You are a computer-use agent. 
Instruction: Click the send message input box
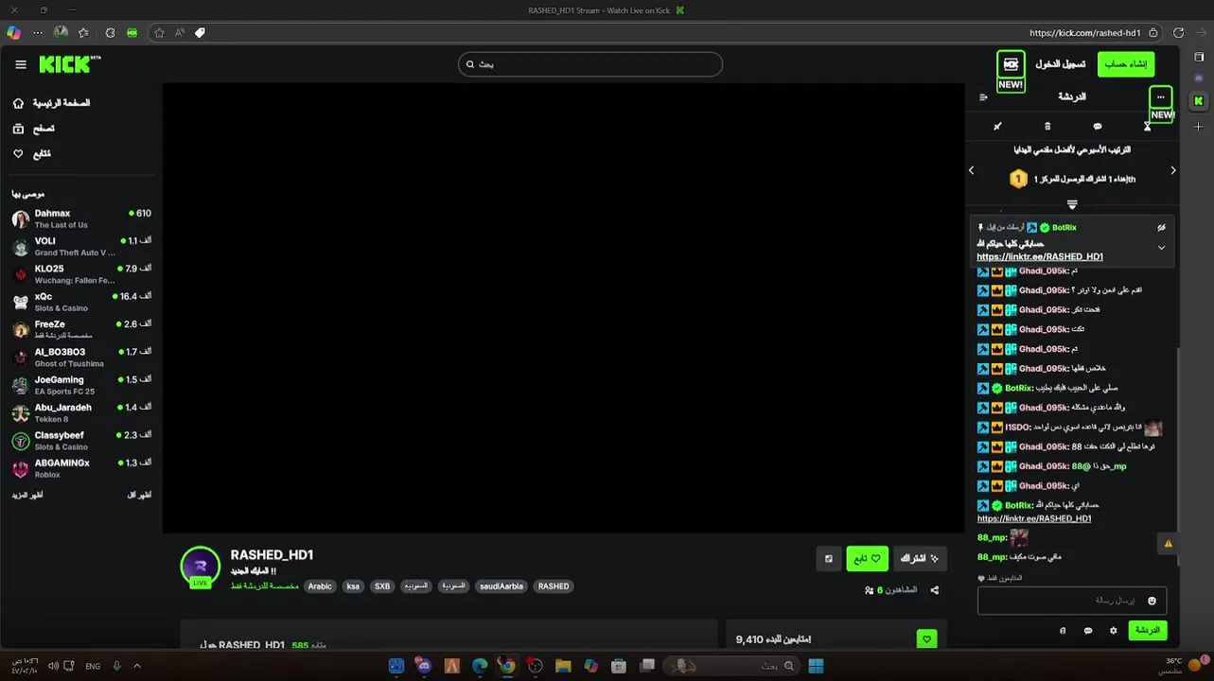click(1072, 601)
